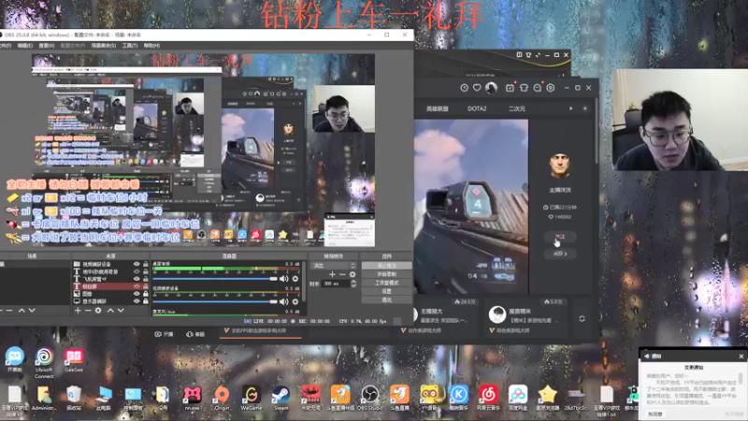Screen dimensions: 748x421
Task: Open the OBS 编辑 menu
Action: point(25,45)
